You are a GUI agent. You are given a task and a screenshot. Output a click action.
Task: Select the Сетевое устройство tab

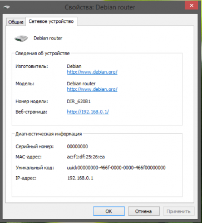point(51,21)
